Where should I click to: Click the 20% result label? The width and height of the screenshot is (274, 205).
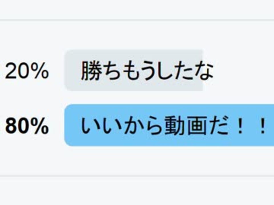tap(27, 71)
